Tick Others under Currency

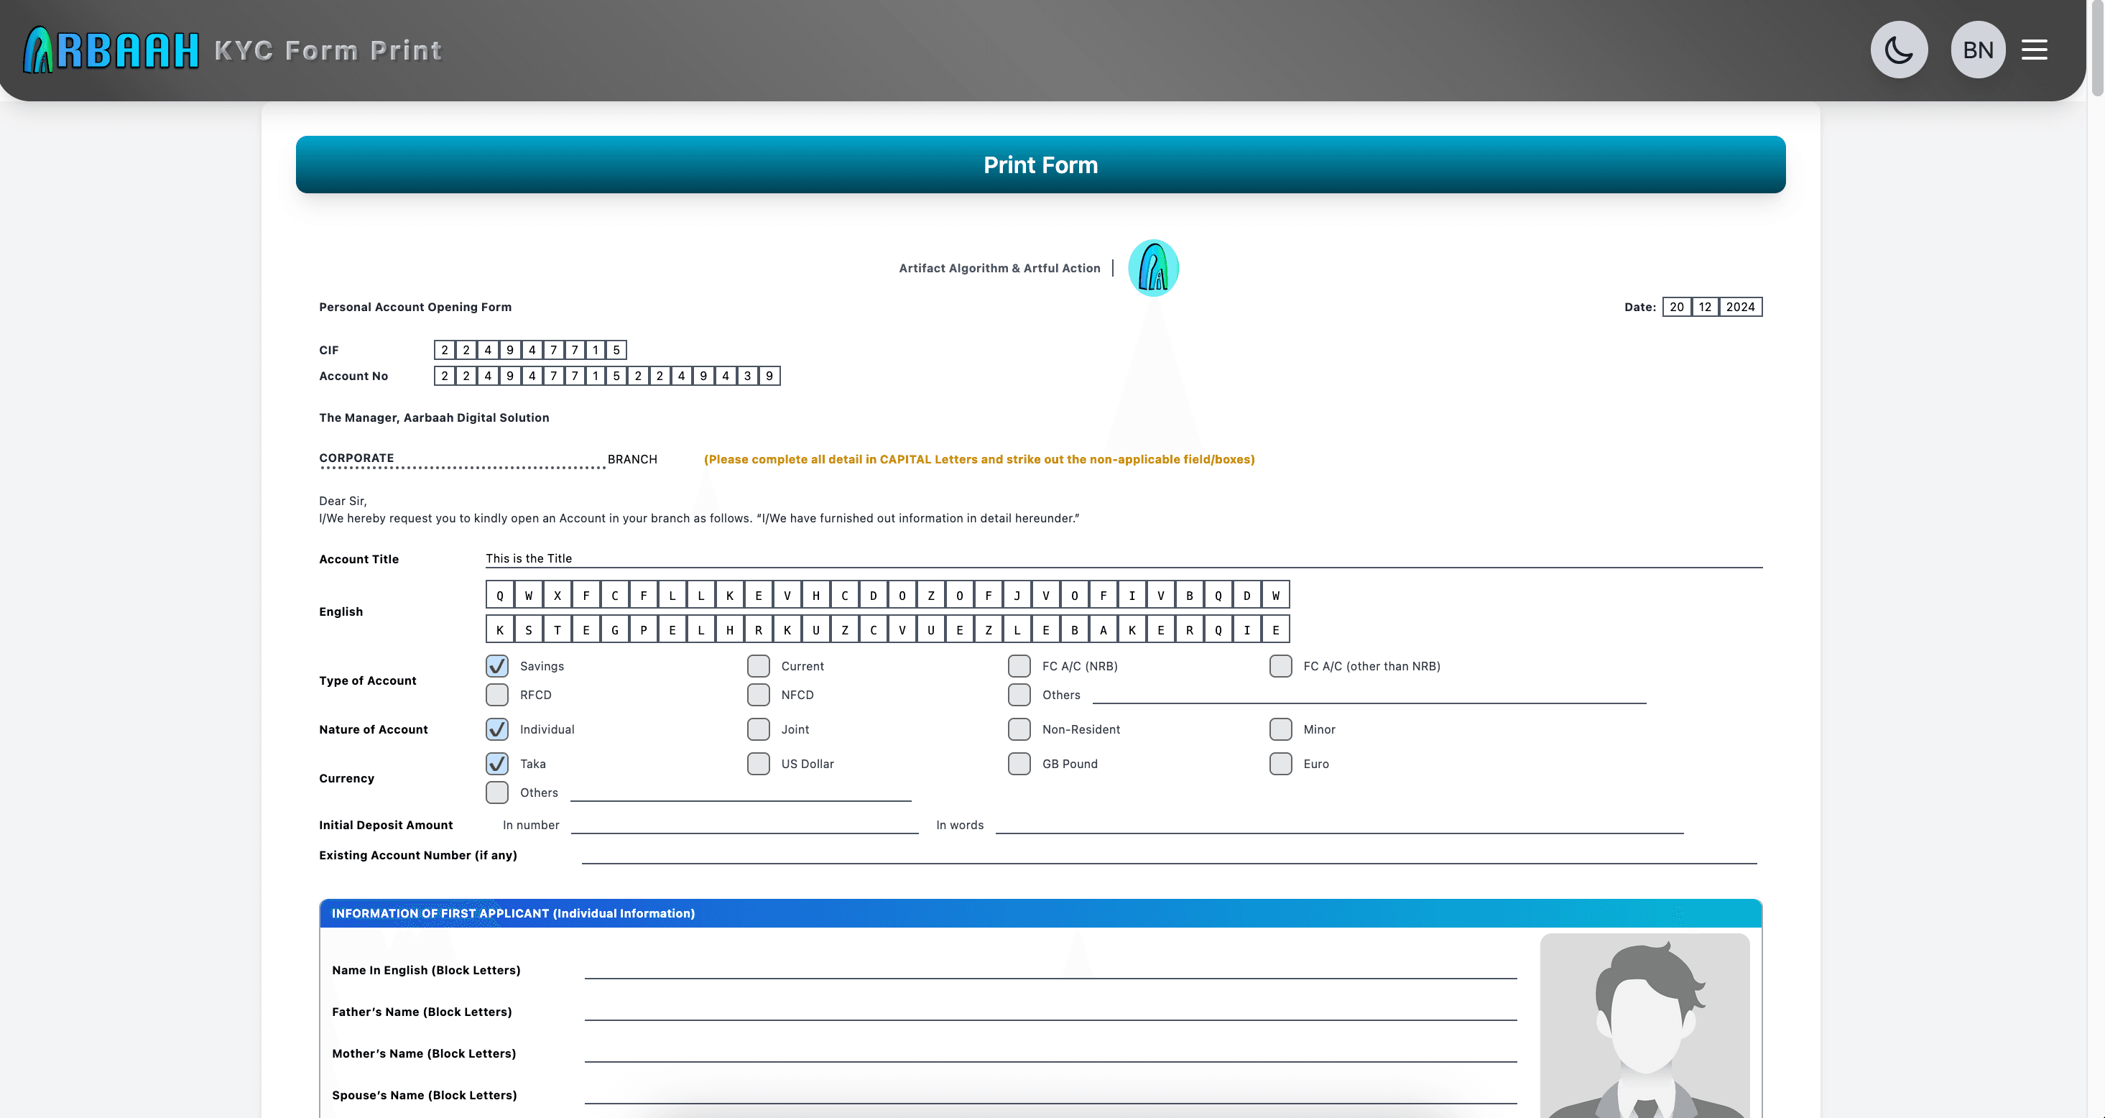[497, 793]
